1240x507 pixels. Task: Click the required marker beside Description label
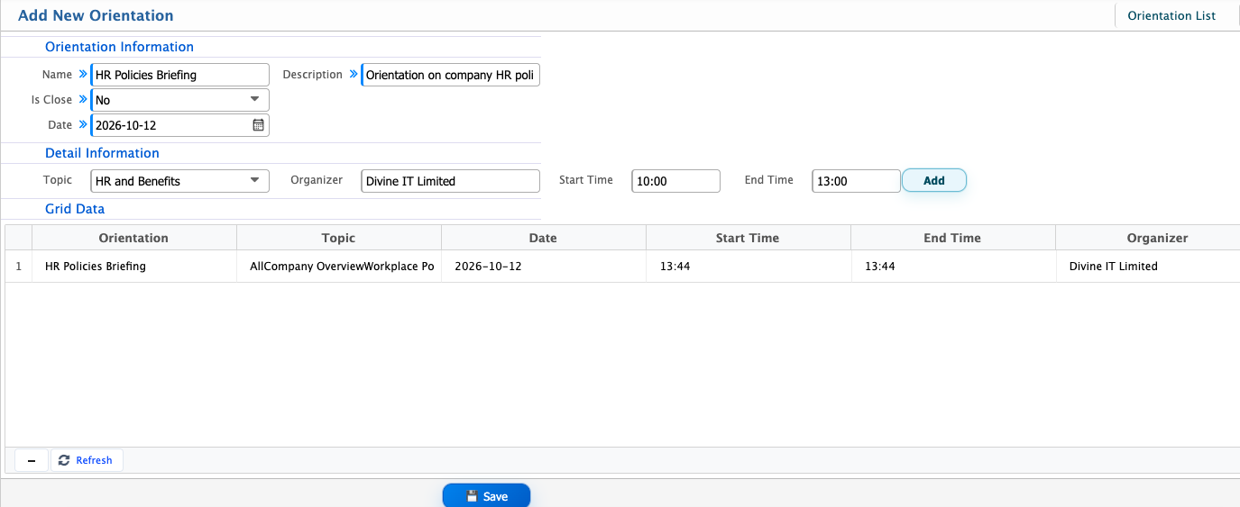coord(354,75)
